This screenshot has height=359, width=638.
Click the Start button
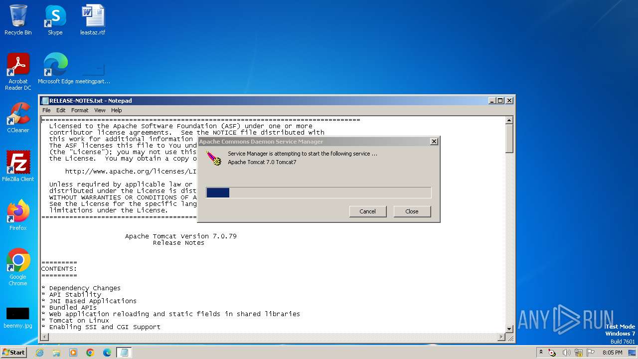click(13, 353)
